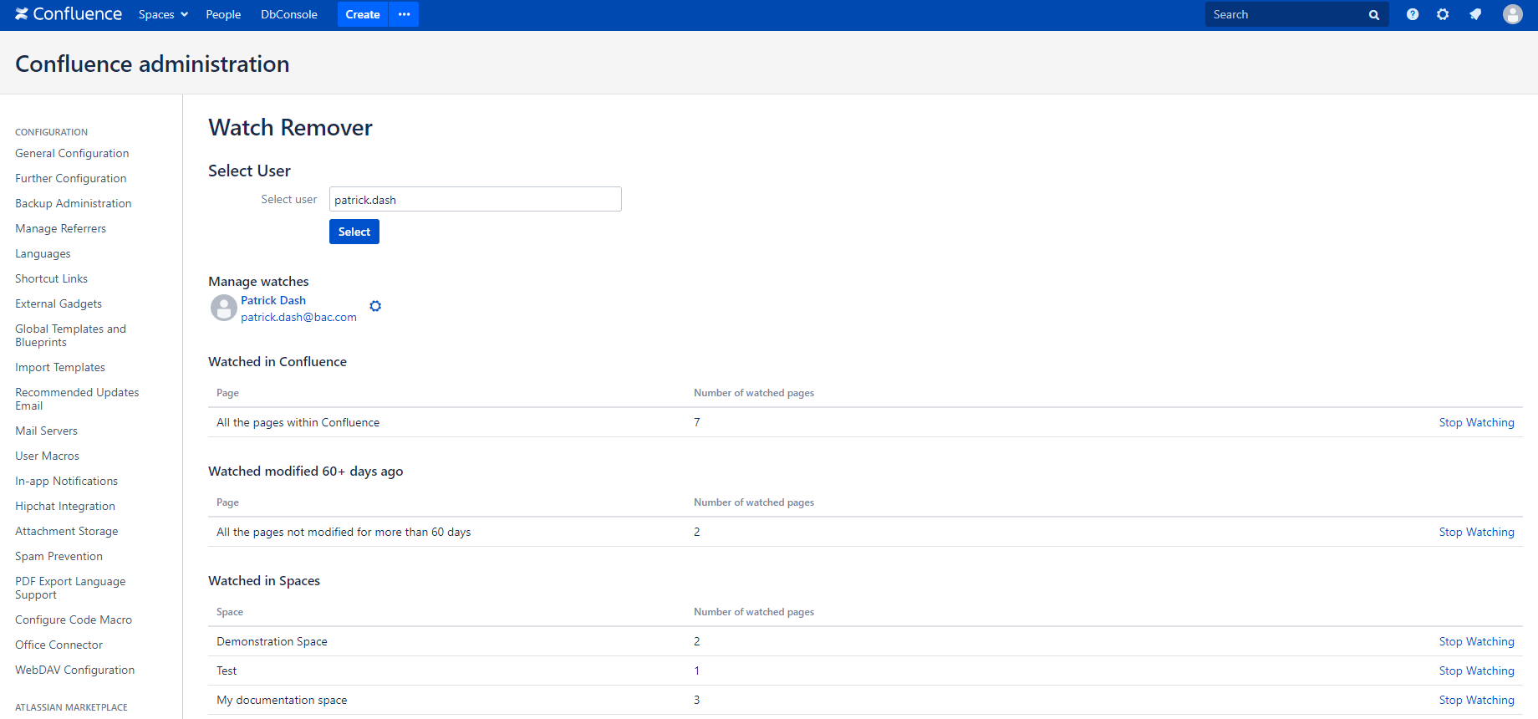Open Office Connector settings
Screen dimensions: 1538x719
[x=59, y=645]
